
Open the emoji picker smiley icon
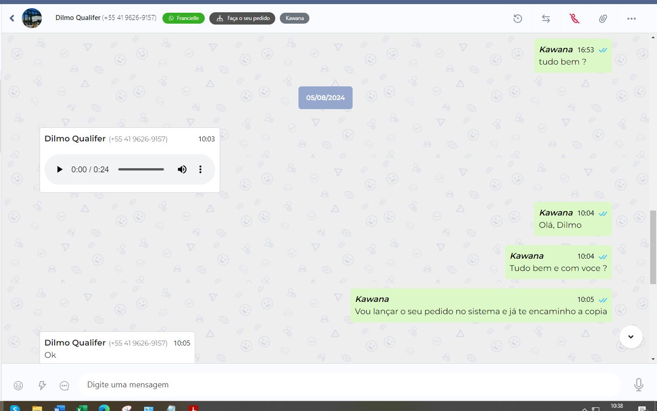coord(18,386)
